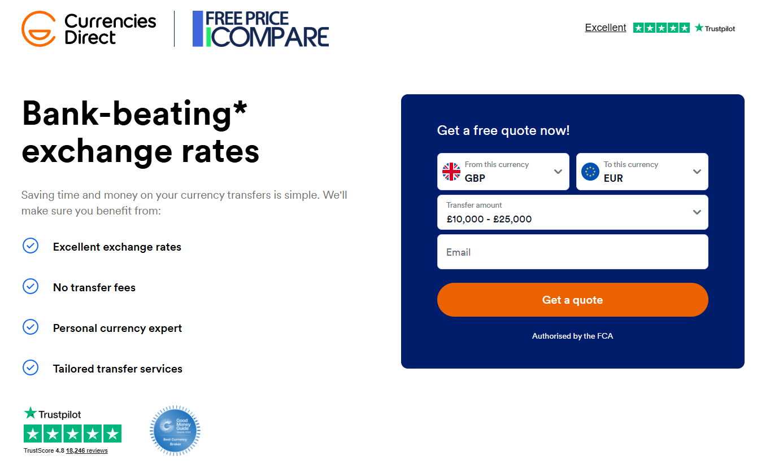
Task: Open the Excellent Trustpilot rating link
Action: coord(605,27)
